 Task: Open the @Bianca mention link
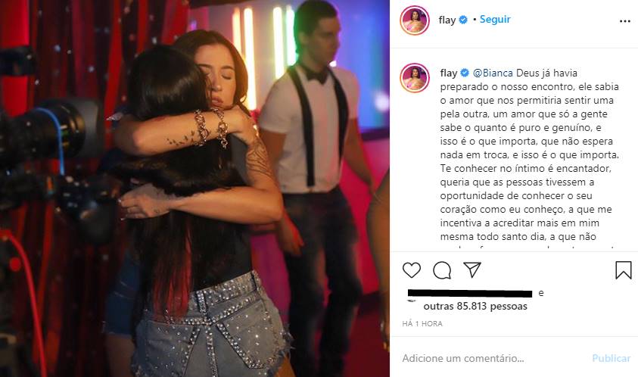493,73
